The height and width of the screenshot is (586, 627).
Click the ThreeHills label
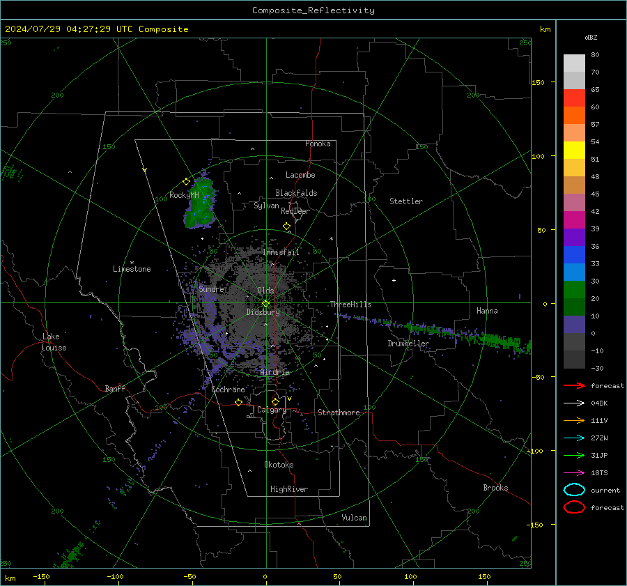pyautogui.click(x=350, y=304)
